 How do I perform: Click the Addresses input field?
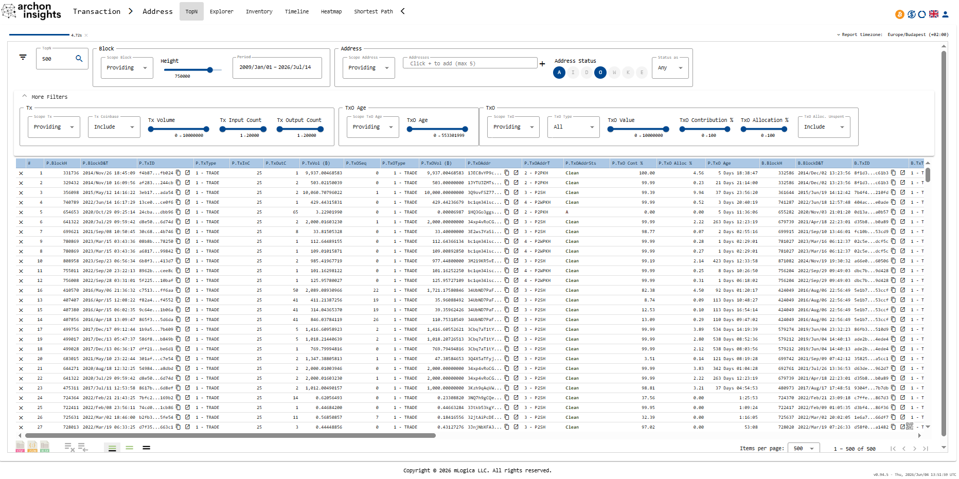point(470,63)
